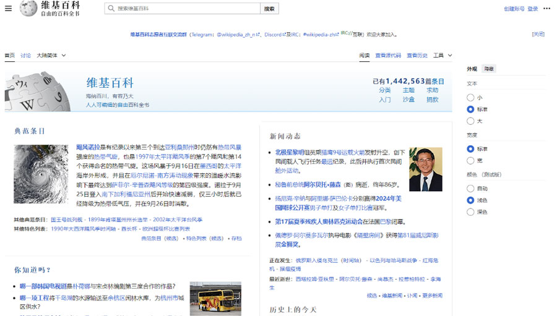Click the large puzzle globe banner image
Image resolution: width=557 pixels, height=316 pixels.
pos(37,92)
